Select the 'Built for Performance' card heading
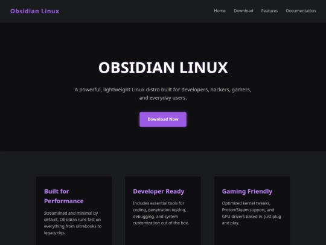The height and width of the screenshot is (245, 326). click(64, 196)
